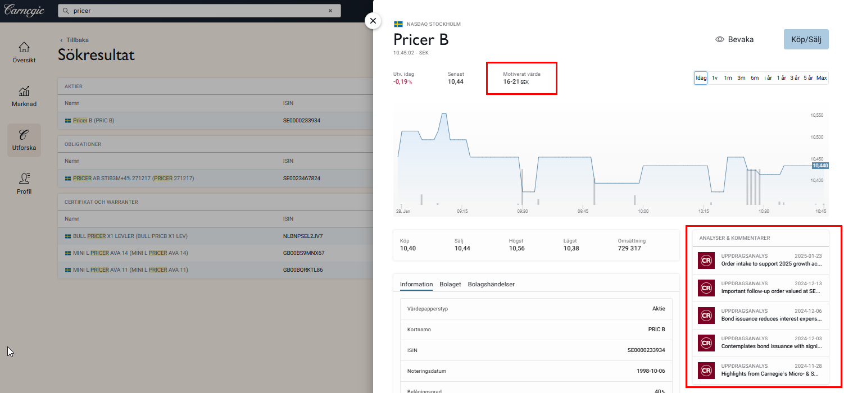Open analysis Contemplates bond issuance

pyautogui.click(x=772, y=346)
